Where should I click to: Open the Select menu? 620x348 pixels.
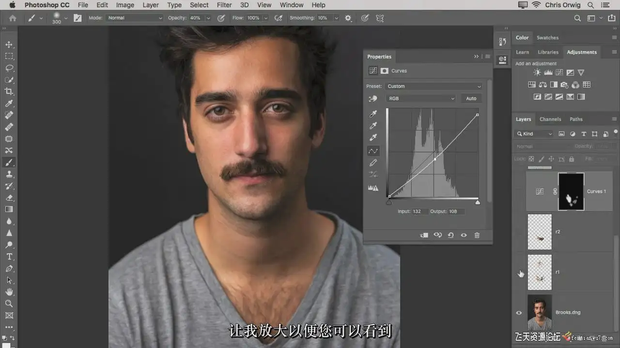[x=199, y=5]
